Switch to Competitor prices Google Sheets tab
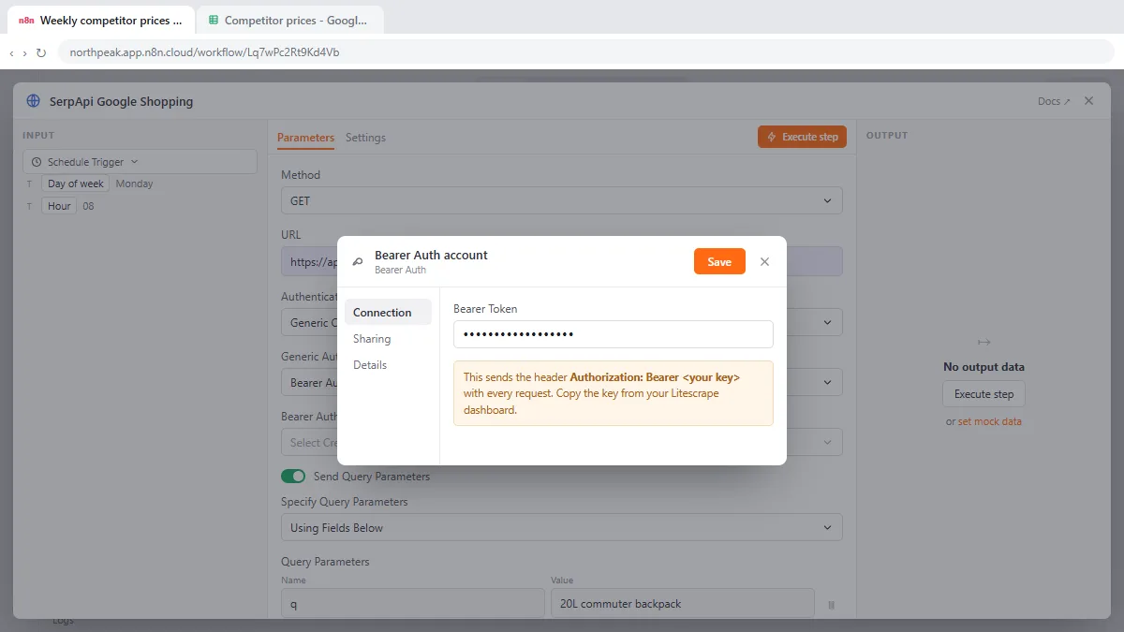This screenshot has width=1124, height=632. (289, 21)
